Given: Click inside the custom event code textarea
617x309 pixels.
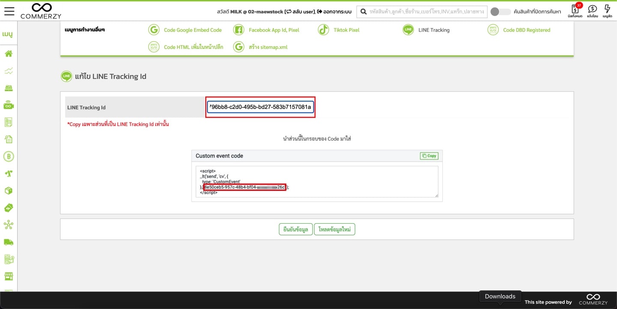Looking at the screenshot, I should pos(317,182).
